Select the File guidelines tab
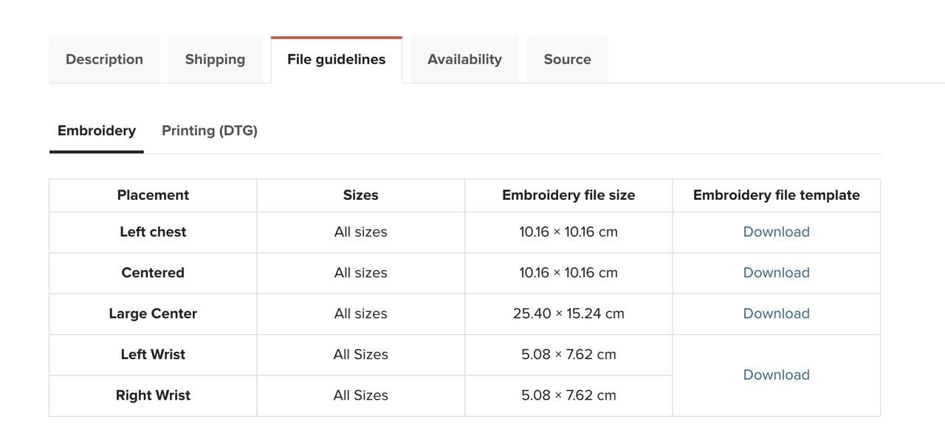Image resolution: width=945 pixels, height=444 pixels. (336, 60)
